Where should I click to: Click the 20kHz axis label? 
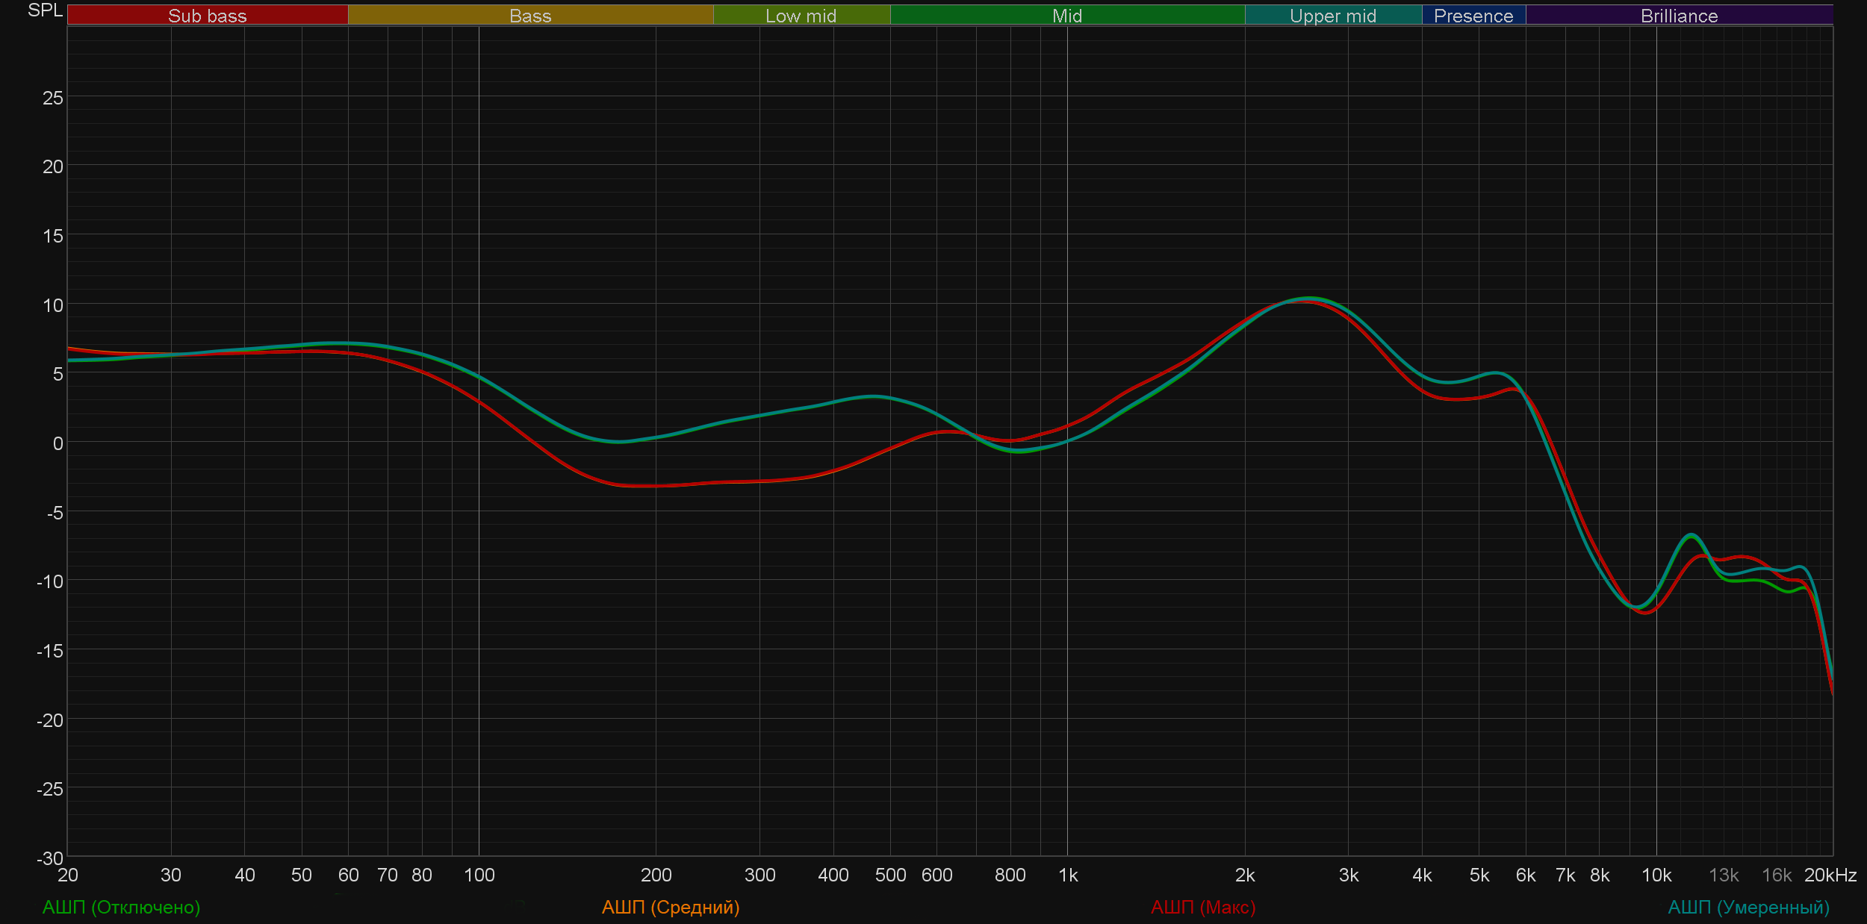pos(1830,875)
